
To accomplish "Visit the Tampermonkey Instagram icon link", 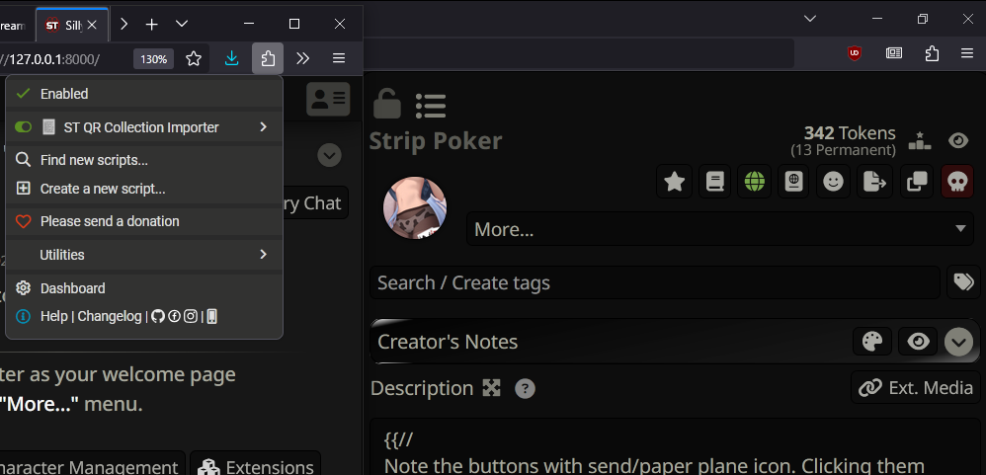I will tap(191, 317).
